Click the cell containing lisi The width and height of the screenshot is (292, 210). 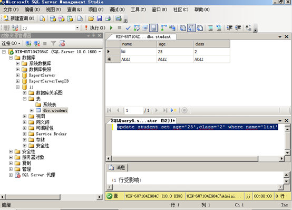click(139, 52)
